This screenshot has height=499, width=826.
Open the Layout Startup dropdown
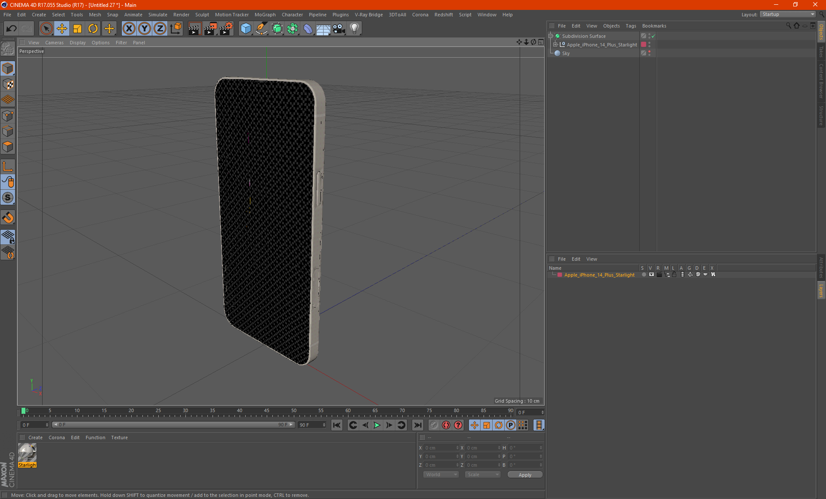tap(788, 14)
